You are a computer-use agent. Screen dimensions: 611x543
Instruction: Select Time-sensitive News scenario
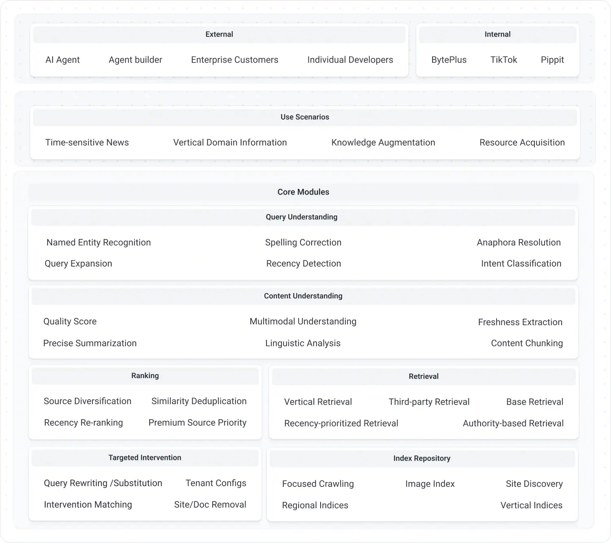point(87,142)
